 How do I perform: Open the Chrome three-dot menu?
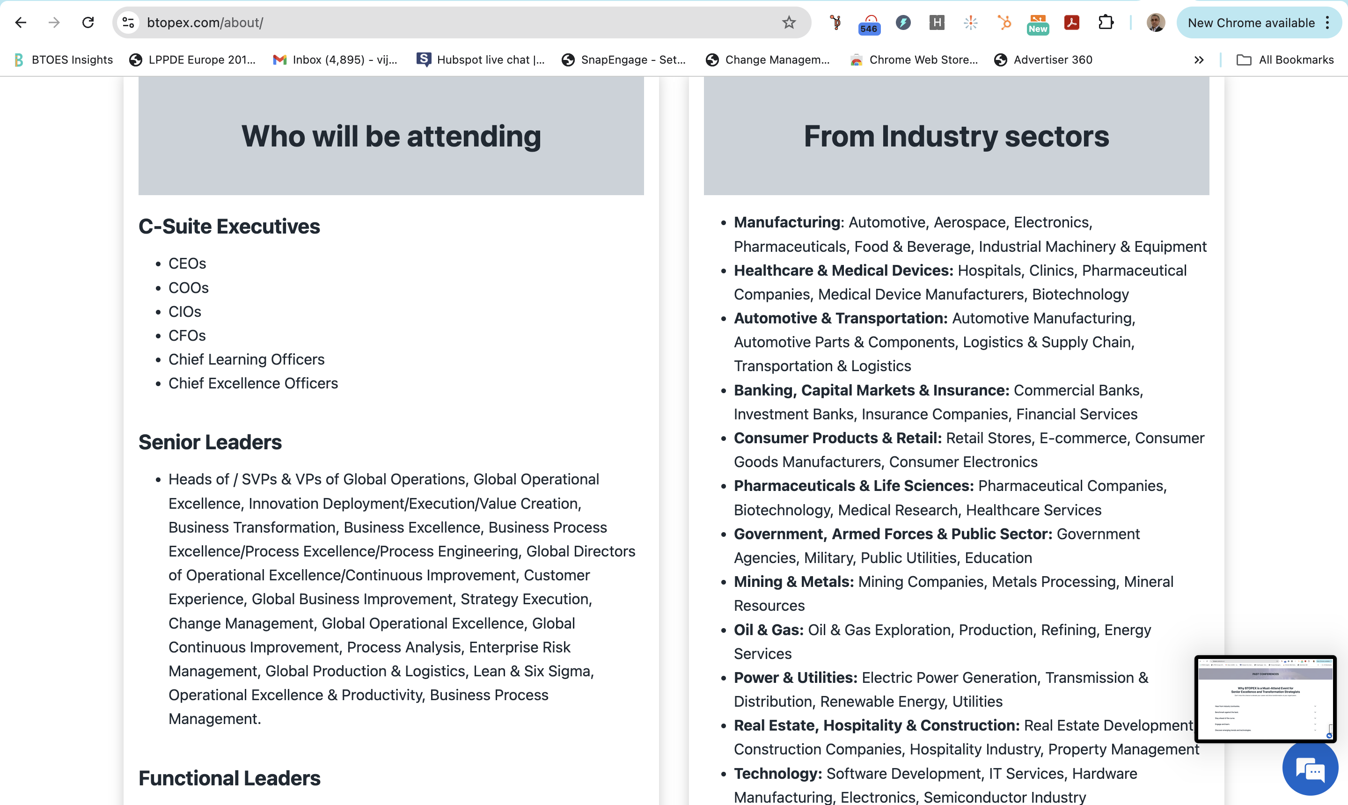(1327, 23)
